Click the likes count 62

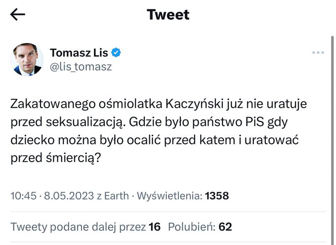(x=225, y=227)
